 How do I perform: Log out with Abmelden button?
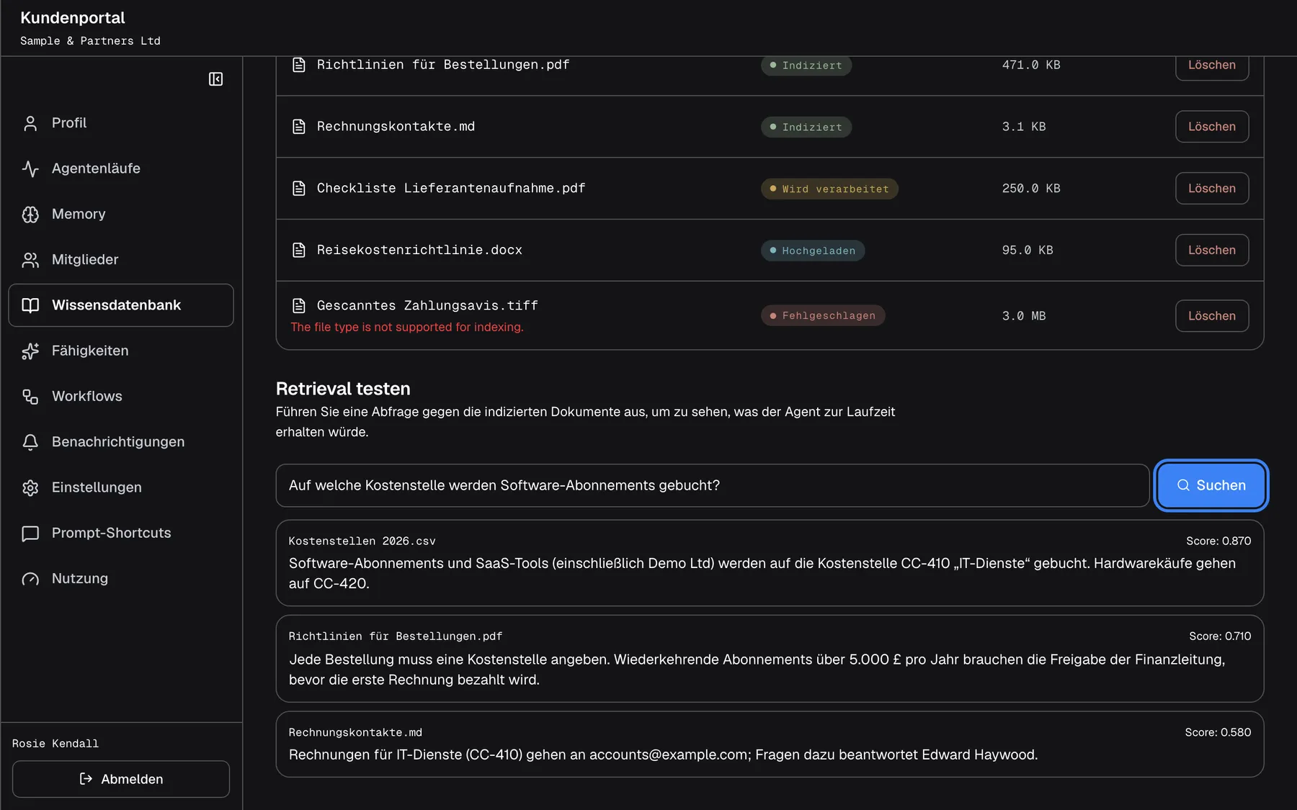[x=121, y=779]
